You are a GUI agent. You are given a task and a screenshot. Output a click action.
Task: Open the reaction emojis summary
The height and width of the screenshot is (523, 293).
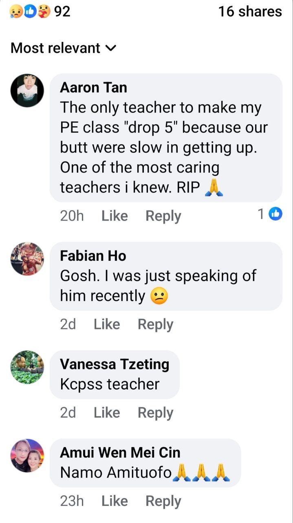pos(30,12)
